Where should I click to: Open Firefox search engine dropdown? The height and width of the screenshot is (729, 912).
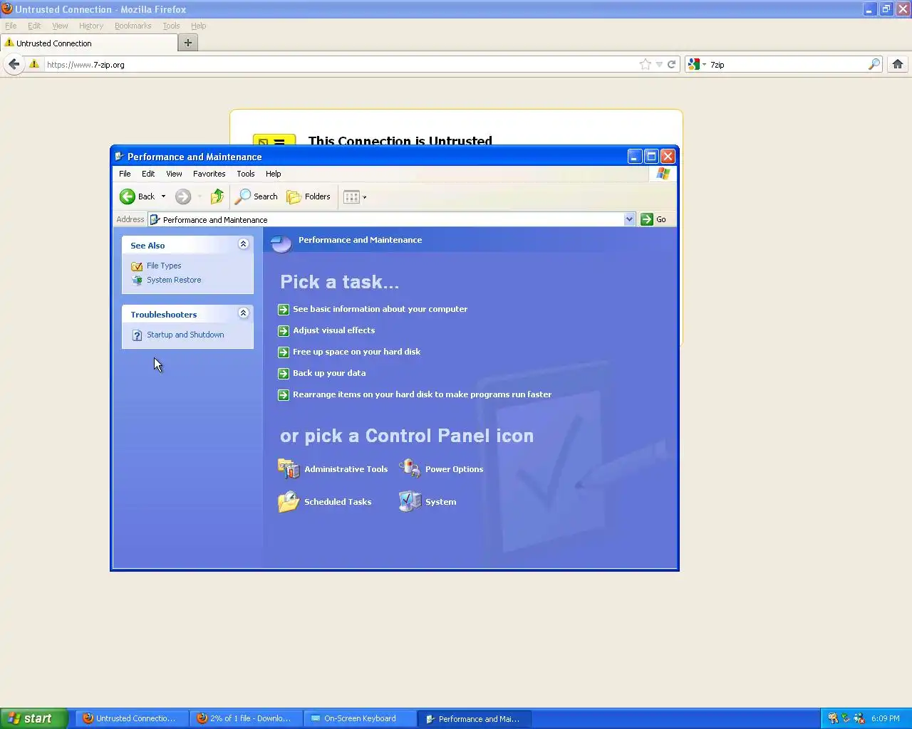point(696,64)
